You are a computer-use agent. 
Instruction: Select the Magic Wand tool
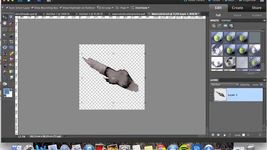[5, 35]
